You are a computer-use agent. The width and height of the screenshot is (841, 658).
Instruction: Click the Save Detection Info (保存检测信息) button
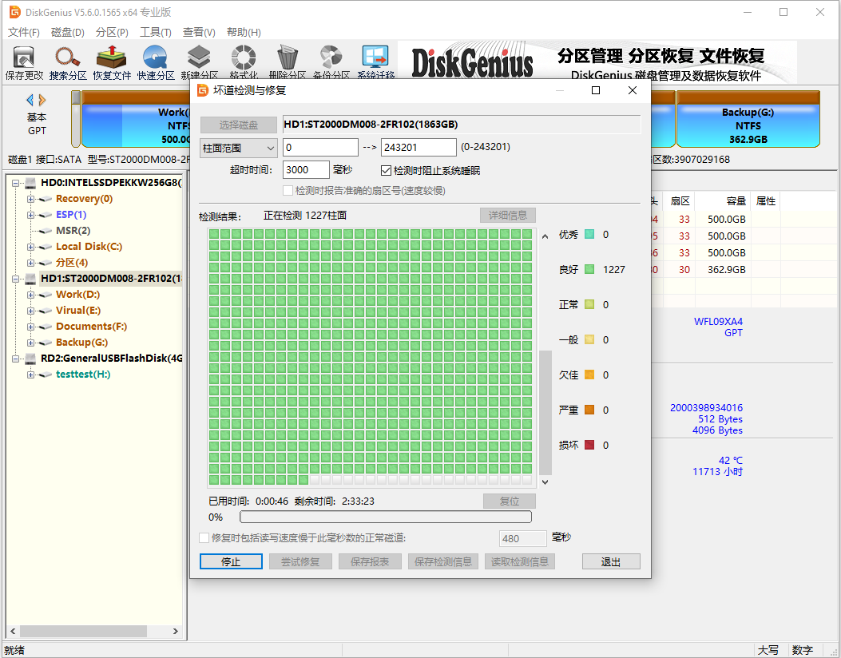[443, 561]
